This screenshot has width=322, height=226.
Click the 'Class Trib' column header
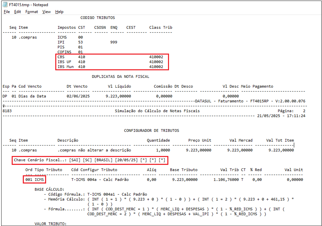(161, 28)
